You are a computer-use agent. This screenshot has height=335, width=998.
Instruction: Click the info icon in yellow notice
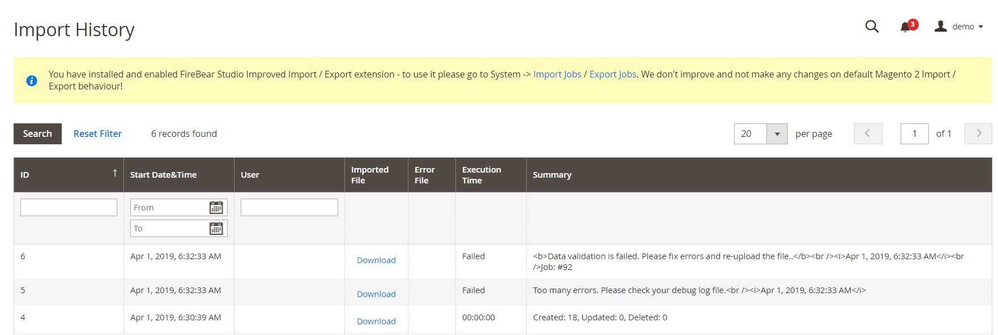pyautogui.click(x=32, y=81)
